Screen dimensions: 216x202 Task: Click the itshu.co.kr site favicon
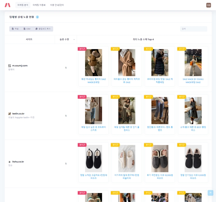(10, 162)
